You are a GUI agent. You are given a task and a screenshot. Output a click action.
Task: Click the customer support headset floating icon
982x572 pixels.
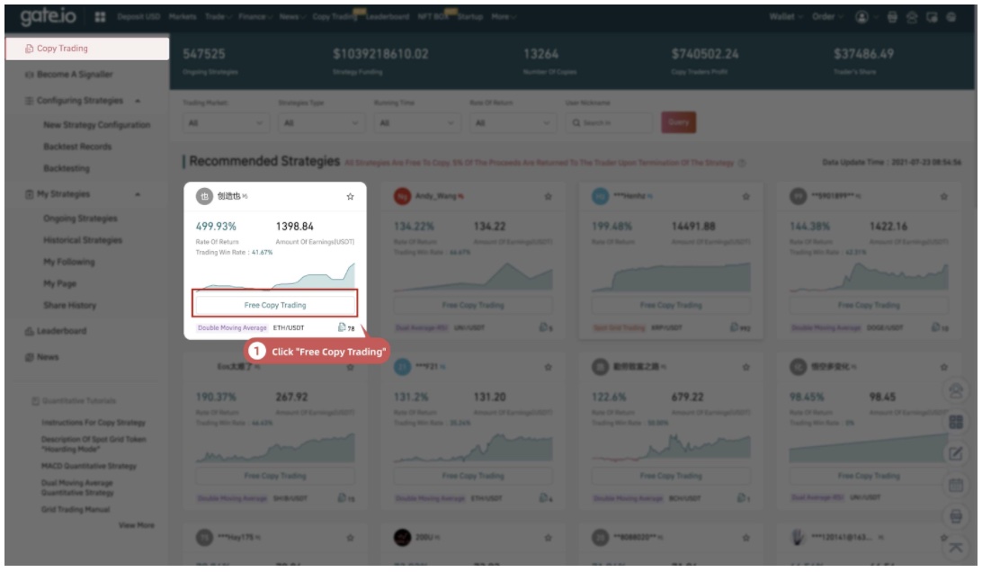[x=957, y=389]
